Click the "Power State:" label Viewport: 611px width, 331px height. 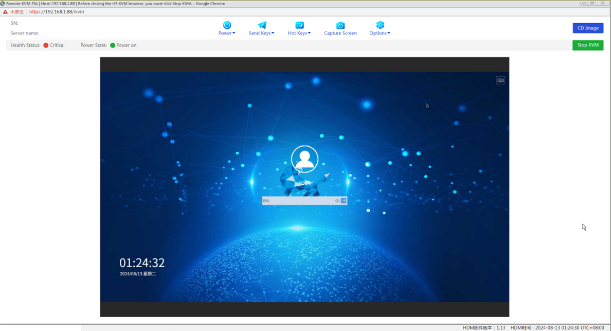(94, 45)
